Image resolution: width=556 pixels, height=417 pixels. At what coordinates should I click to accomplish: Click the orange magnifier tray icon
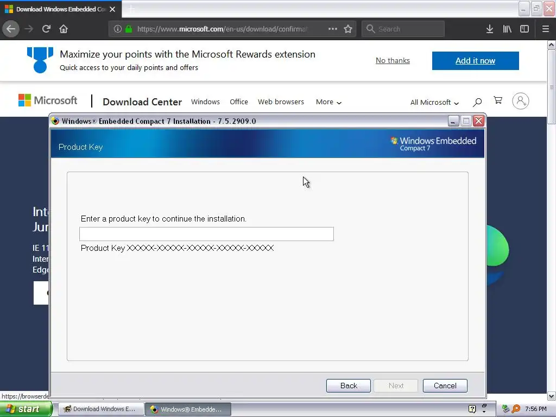516,409
